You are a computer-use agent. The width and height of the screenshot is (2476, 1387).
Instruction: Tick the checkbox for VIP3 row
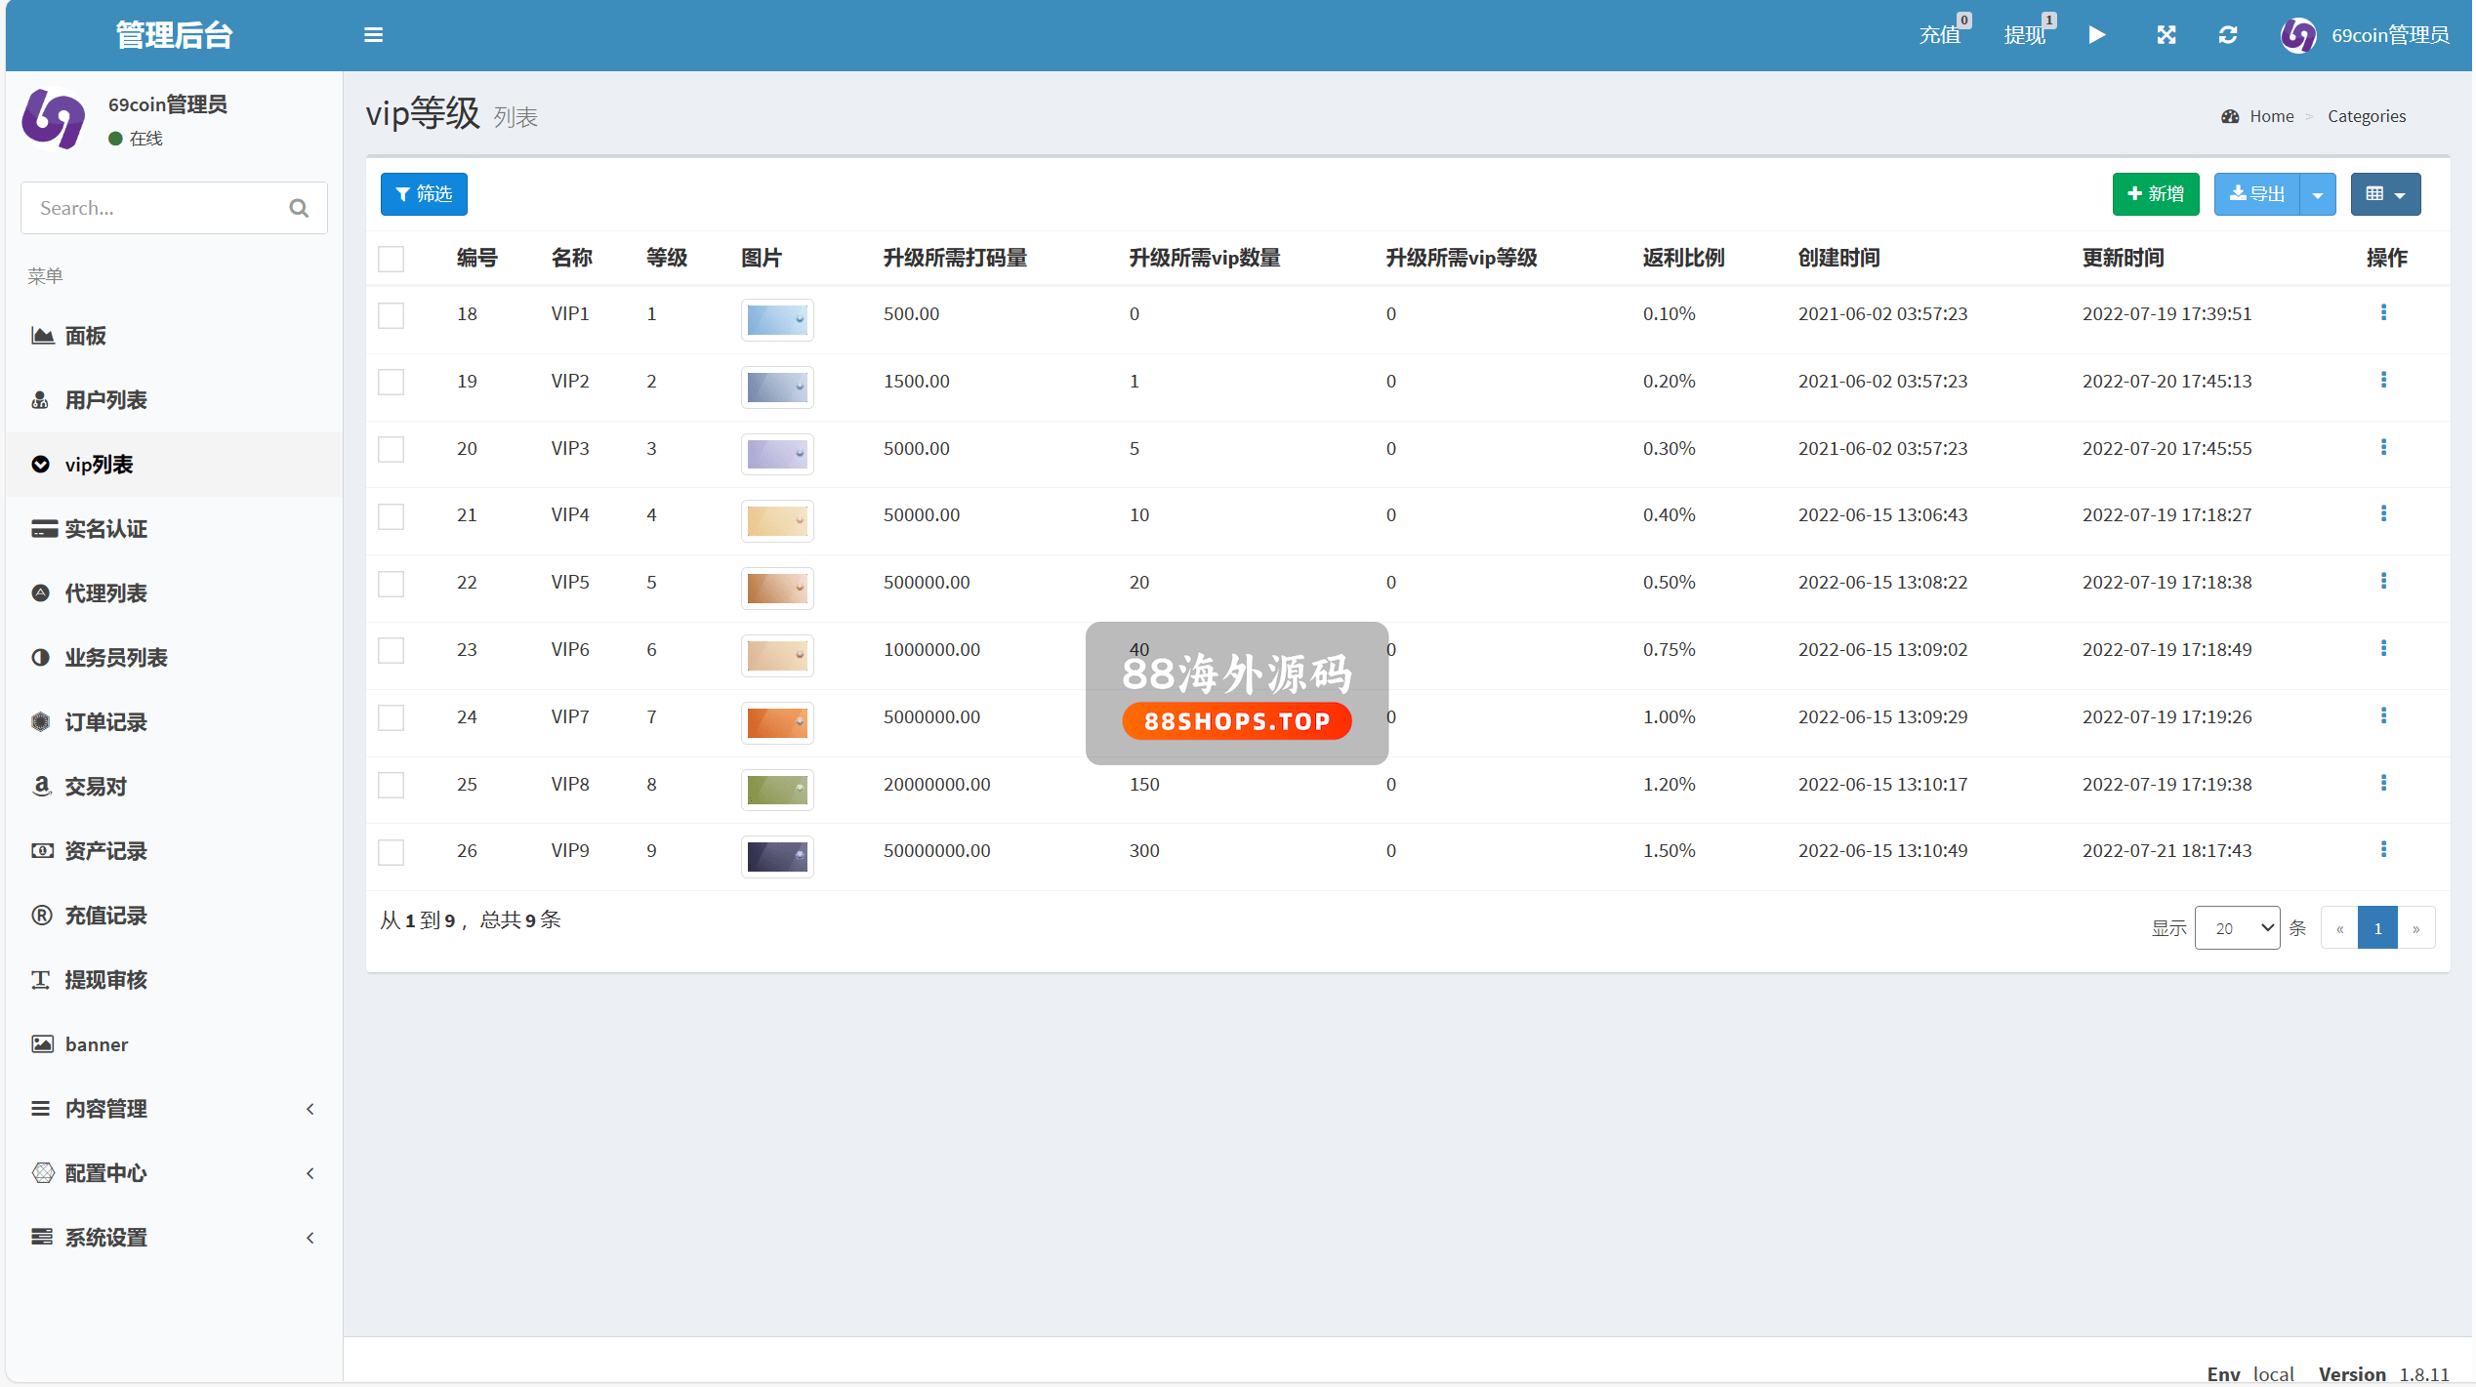click(391, 449)
